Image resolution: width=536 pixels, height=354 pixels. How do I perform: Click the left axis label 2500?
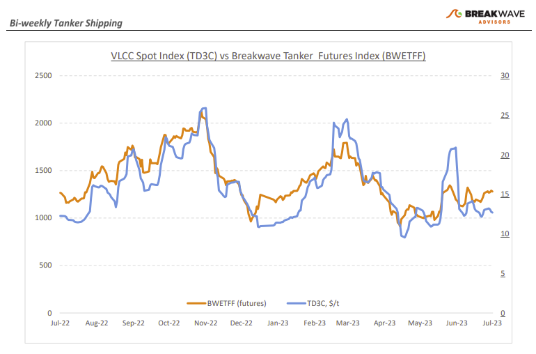point(43,75)
